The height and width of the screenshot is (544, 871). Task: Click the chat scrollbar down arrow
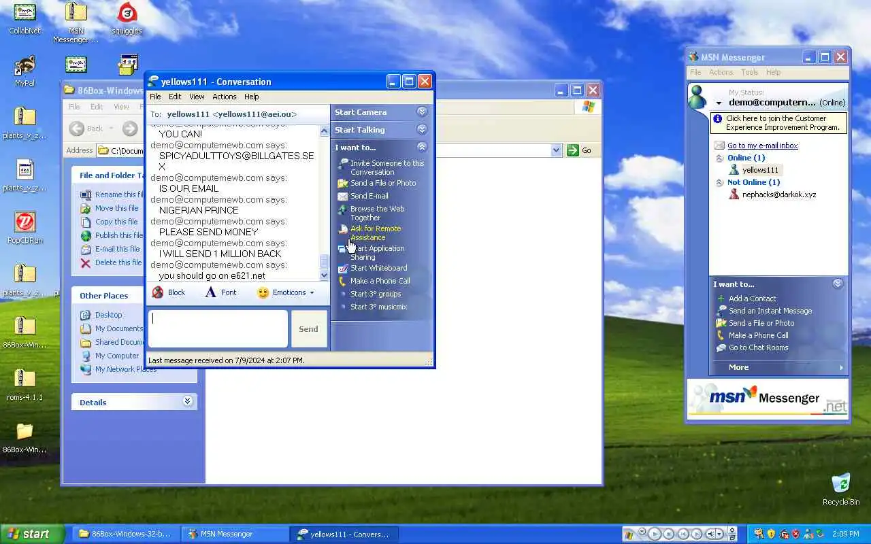pos(325,275)
